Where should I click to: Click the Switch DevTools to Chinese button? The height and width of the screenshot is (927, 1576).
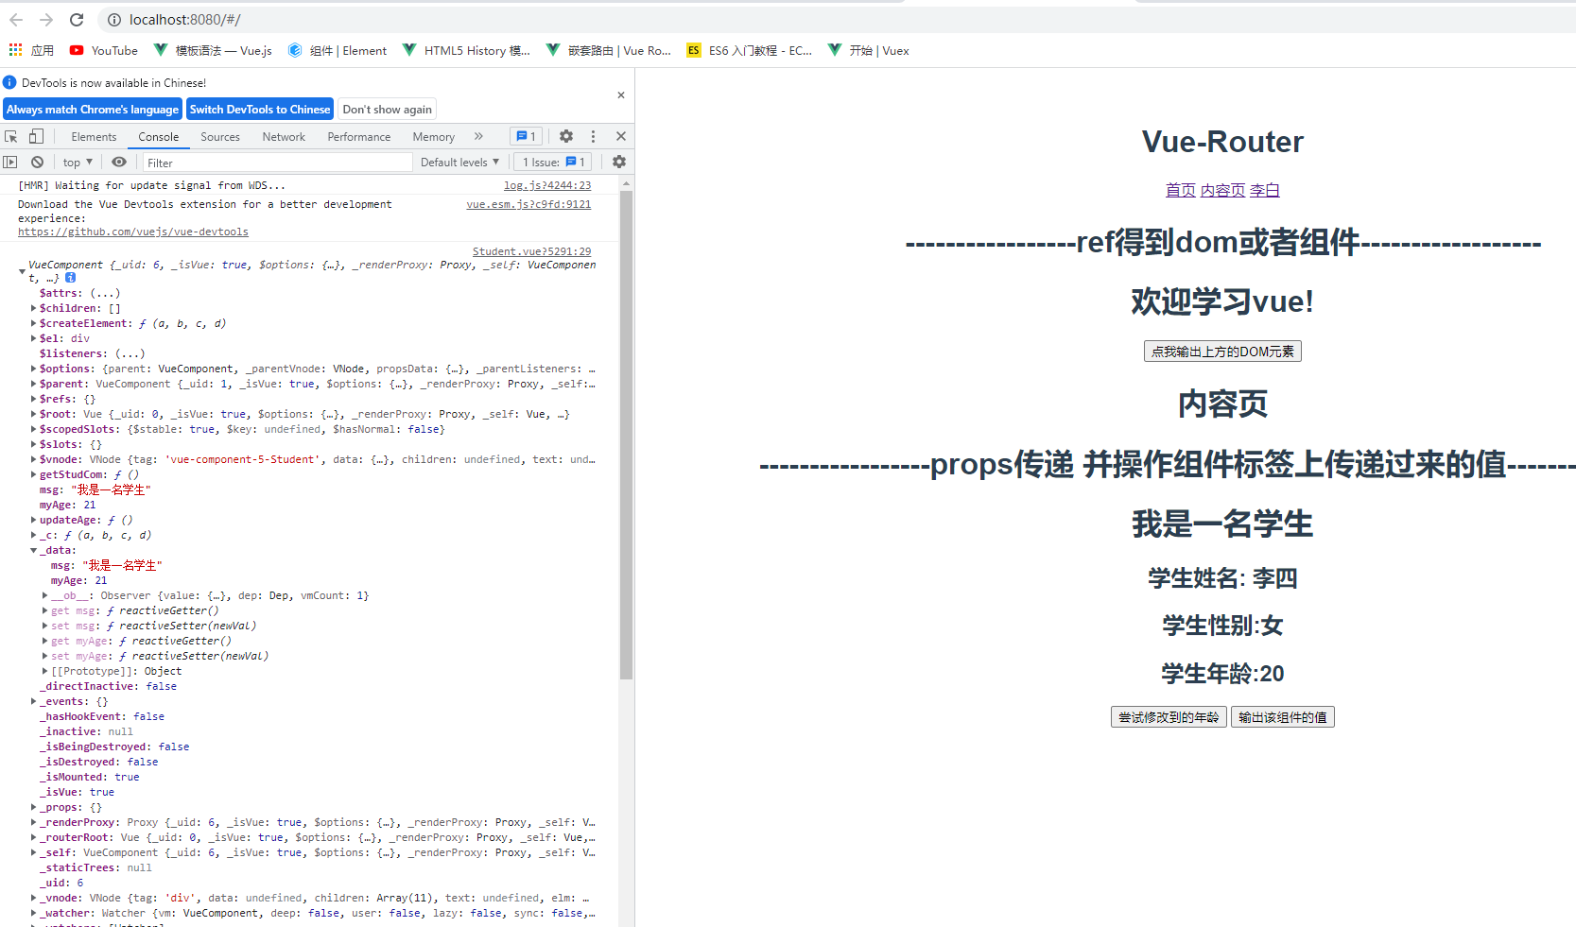pyautogui.click(x=259, y=109)
